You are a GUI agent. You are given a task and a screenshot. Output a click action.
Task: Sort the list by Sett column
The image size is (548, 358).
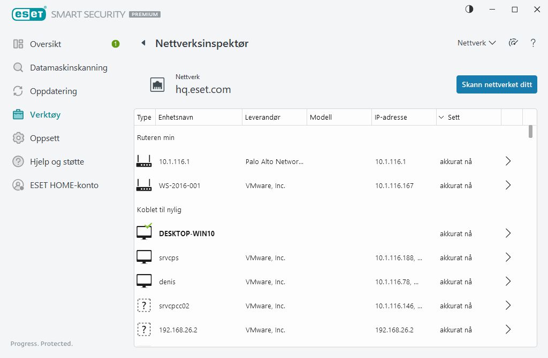453,117
